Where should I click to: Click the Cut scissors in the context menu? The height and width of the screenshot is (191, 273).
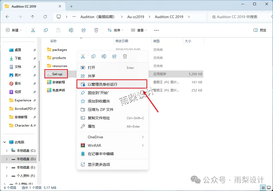83,56
